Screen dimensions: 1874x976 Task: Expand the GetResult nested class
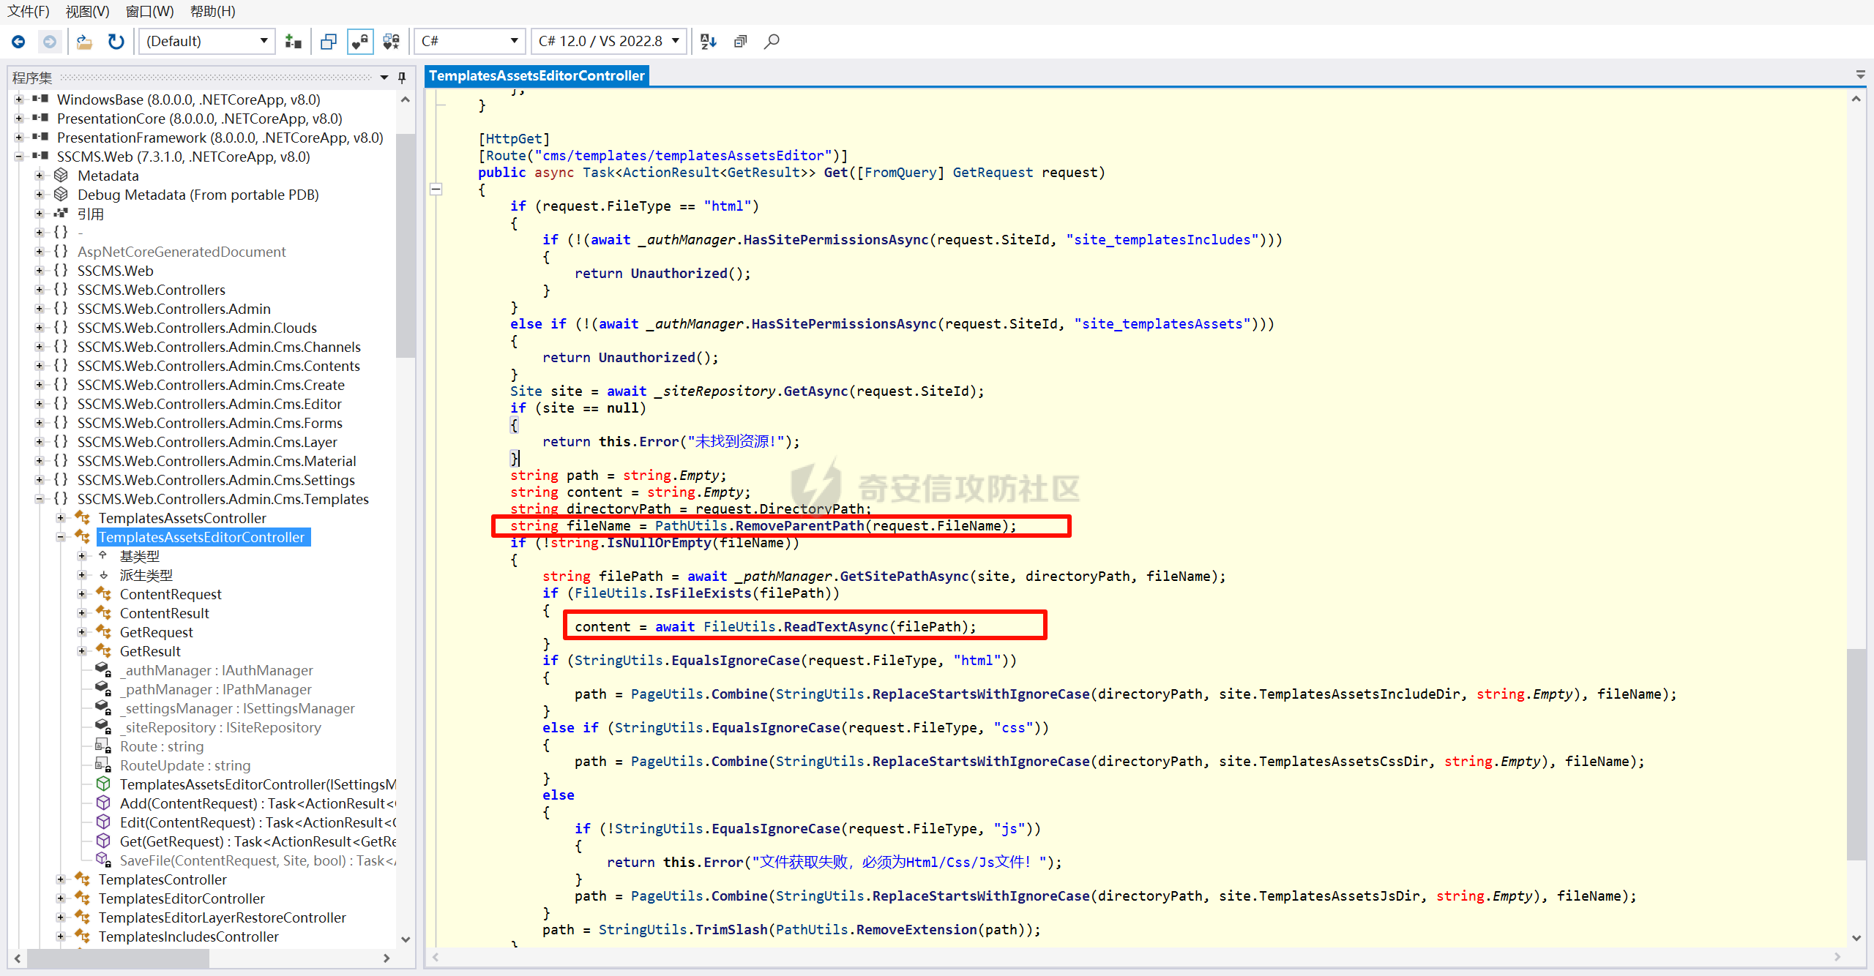tap(83, 650)
